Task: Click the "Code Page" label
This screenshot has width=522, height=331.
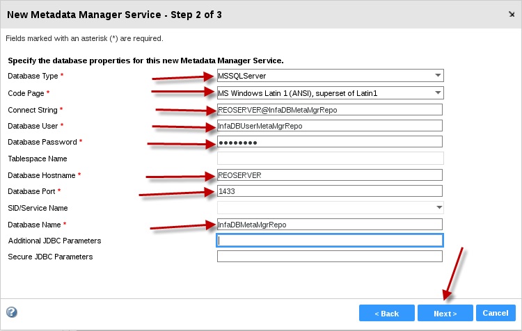Action: (x=26, y=93)
